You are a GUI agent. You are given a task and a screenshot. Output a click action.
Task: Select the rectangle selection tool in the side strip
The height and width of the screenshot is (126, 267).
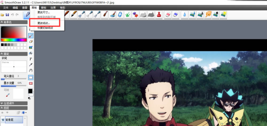[31, 78]
